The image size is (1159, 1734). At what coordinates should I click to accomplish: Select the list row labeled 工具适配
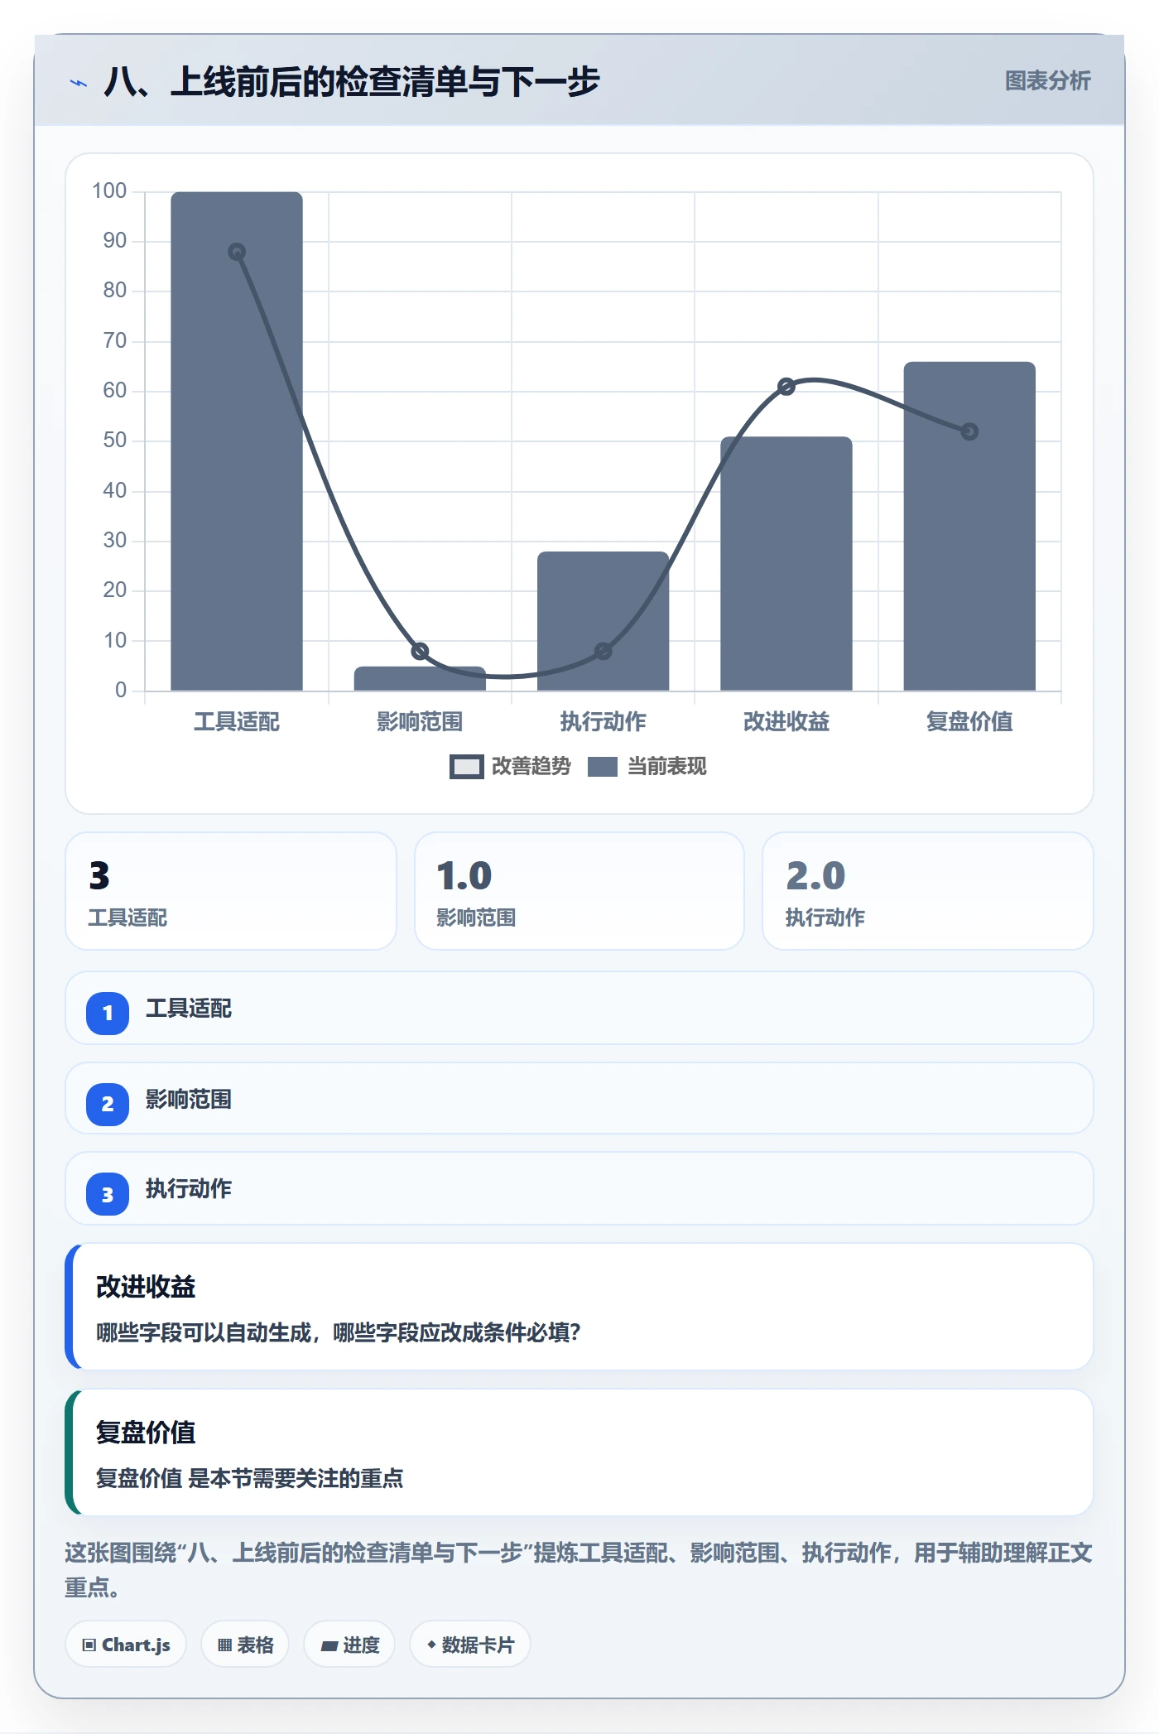579,1009
